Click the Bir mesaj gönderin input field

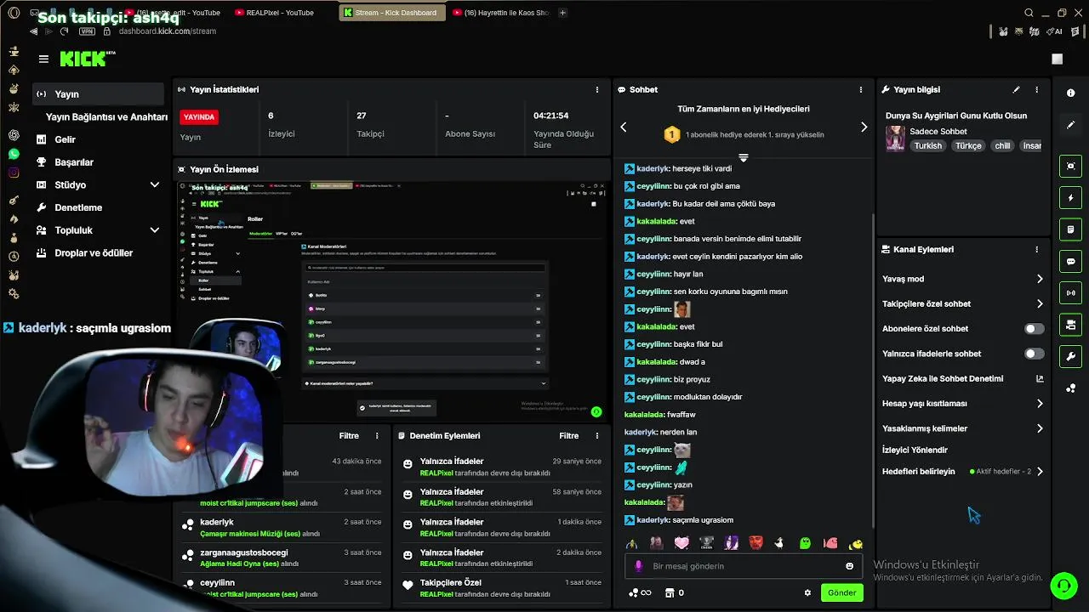pyautogui.click(x=742, y=566)
